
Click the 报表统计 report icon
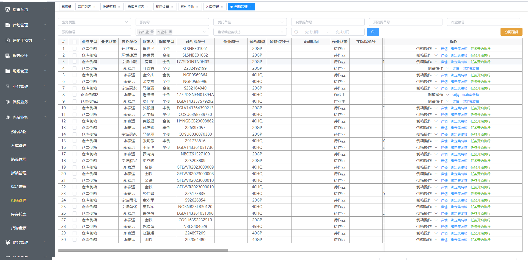8,56
